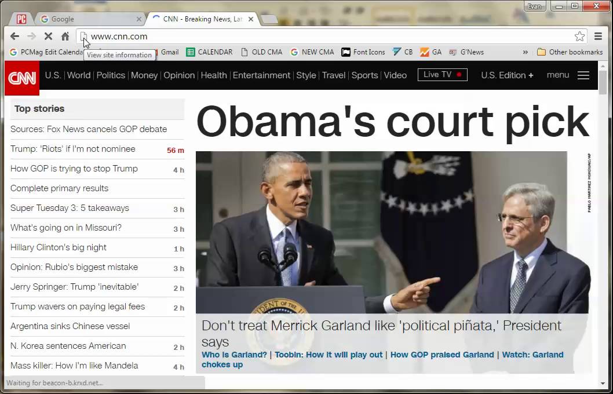The height and width of the screenshot is (394, 613).
Task: Open story 'Fox News cancels GOP debate'
Action: click(89, 129)
